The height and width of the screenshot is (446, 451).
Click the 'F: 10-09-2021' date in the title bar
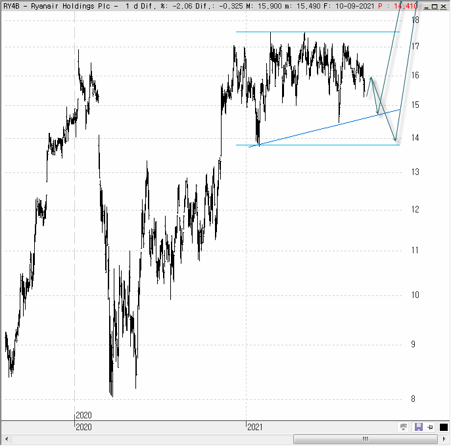[x=349, y=6]
